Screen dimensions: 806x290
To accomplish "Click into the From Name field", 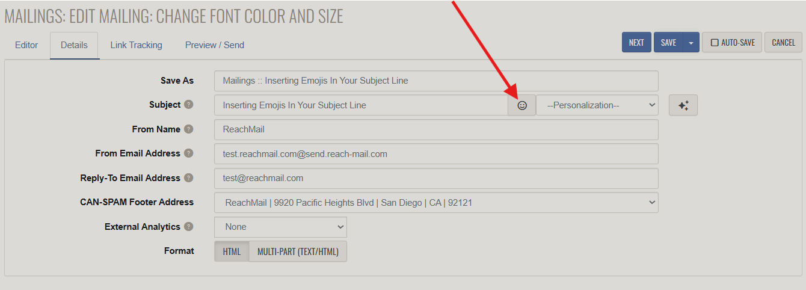I will coord(436,129).
